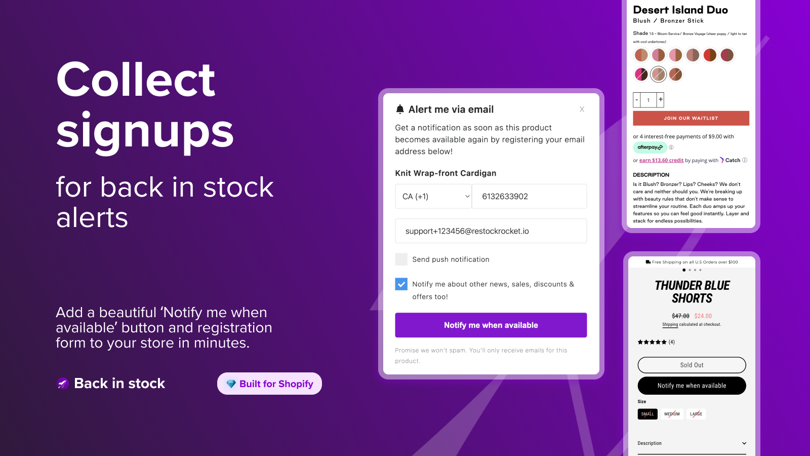
Task: Select the LARGE size tab
Action: 696,414
